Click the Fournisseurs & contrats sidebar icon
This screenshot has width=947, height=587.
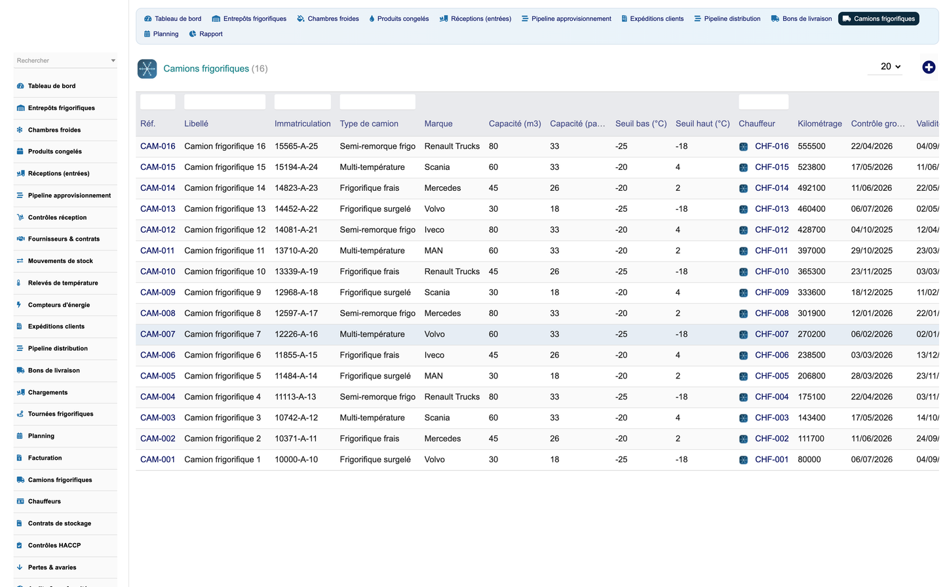(x=20, y=239)
